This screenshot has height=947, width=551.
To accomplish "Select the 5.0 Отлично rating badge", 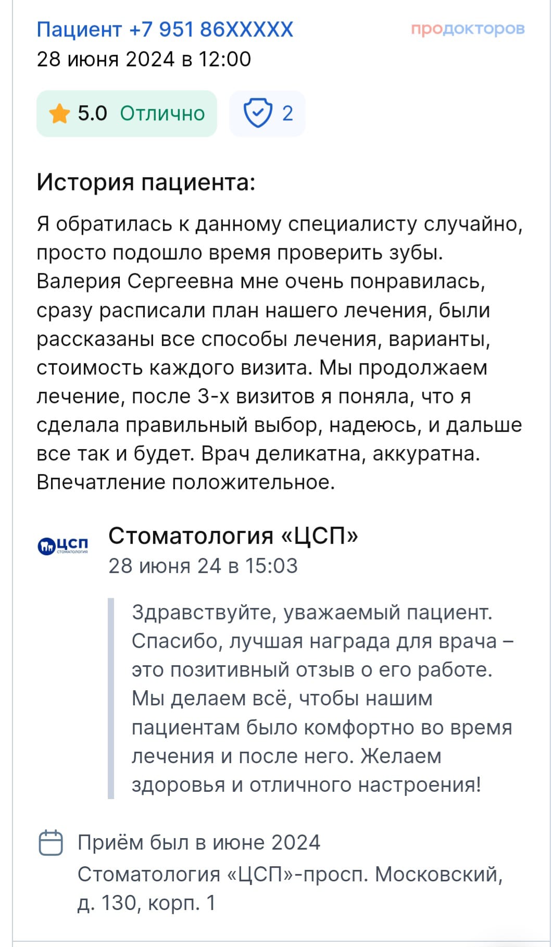I will click(x=127, y=114).
